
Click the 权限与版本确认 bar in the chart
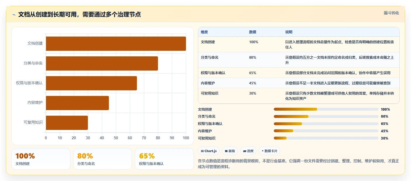pyautogui.click(x=91, y=83)
